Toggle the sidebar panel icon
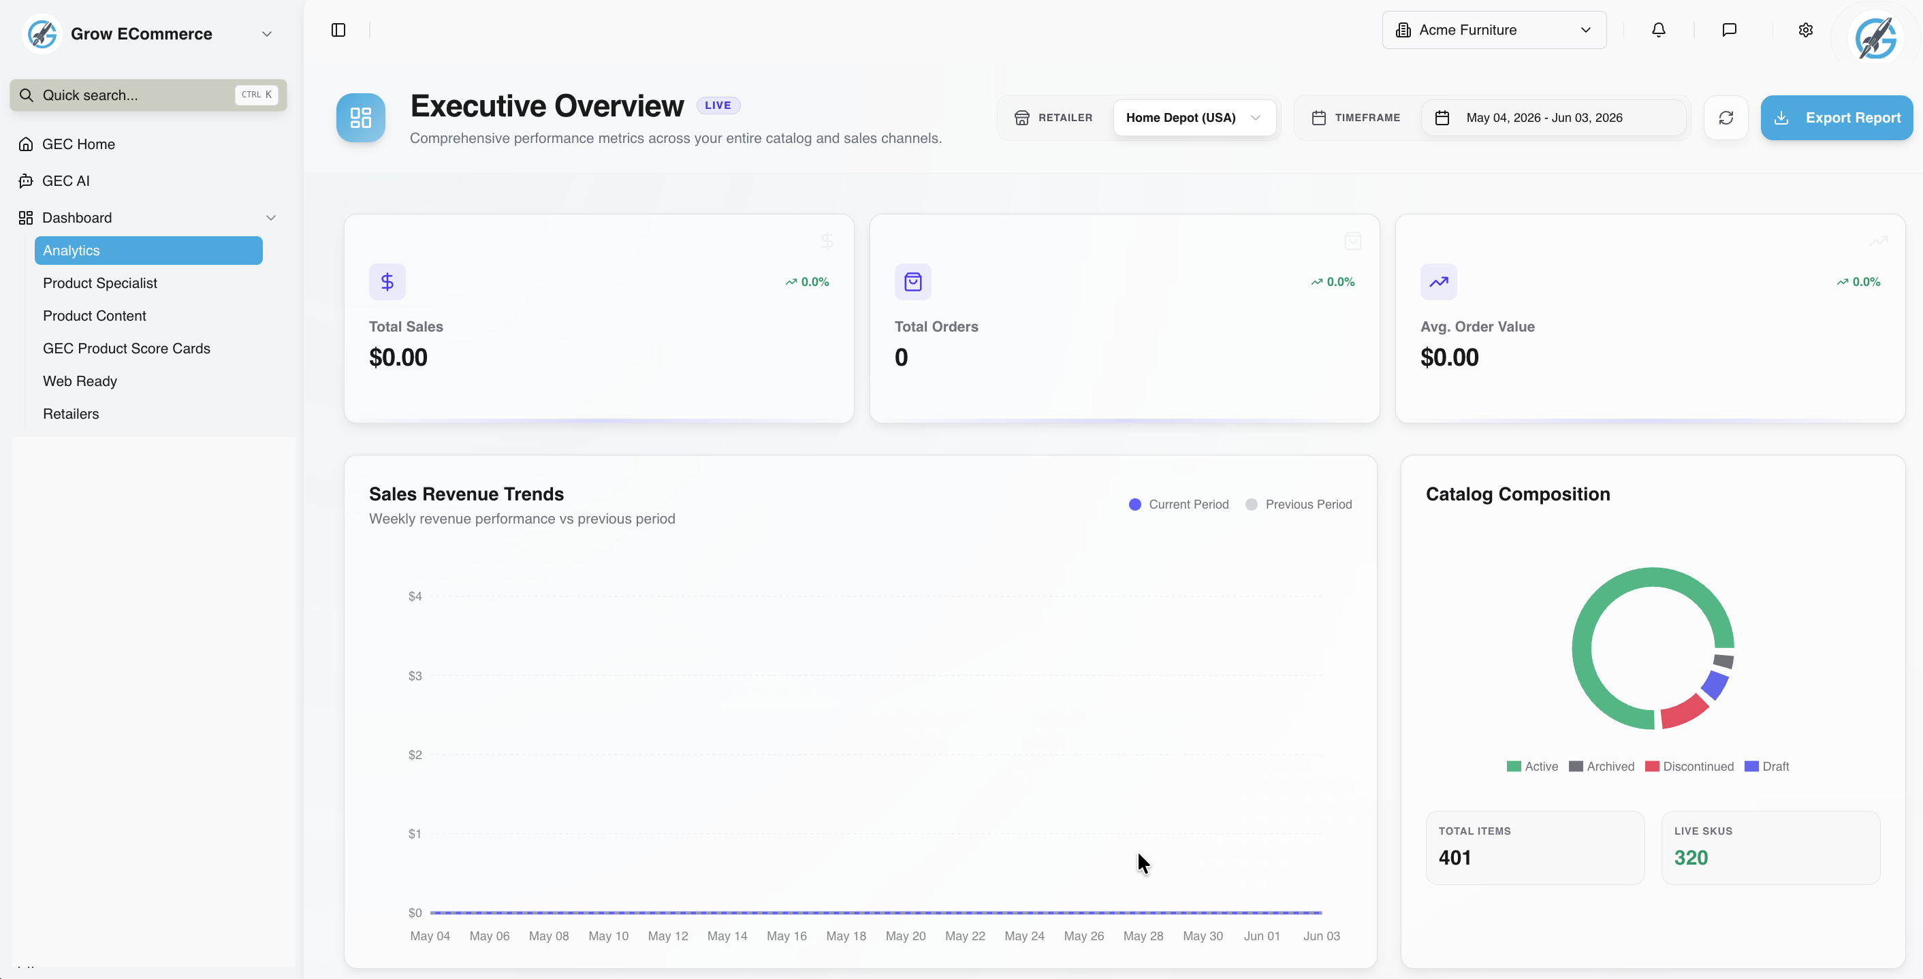 point(338,30)
